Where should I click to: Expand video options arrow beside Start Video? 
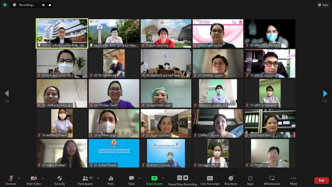[x=42, y=178]
